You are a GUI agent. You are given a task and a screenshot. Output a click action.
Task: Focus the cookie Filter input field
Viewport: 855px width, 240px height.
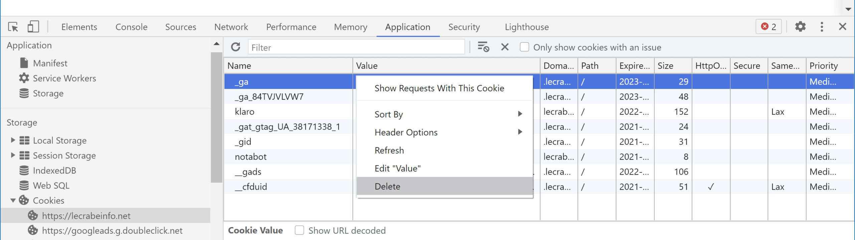356,47
